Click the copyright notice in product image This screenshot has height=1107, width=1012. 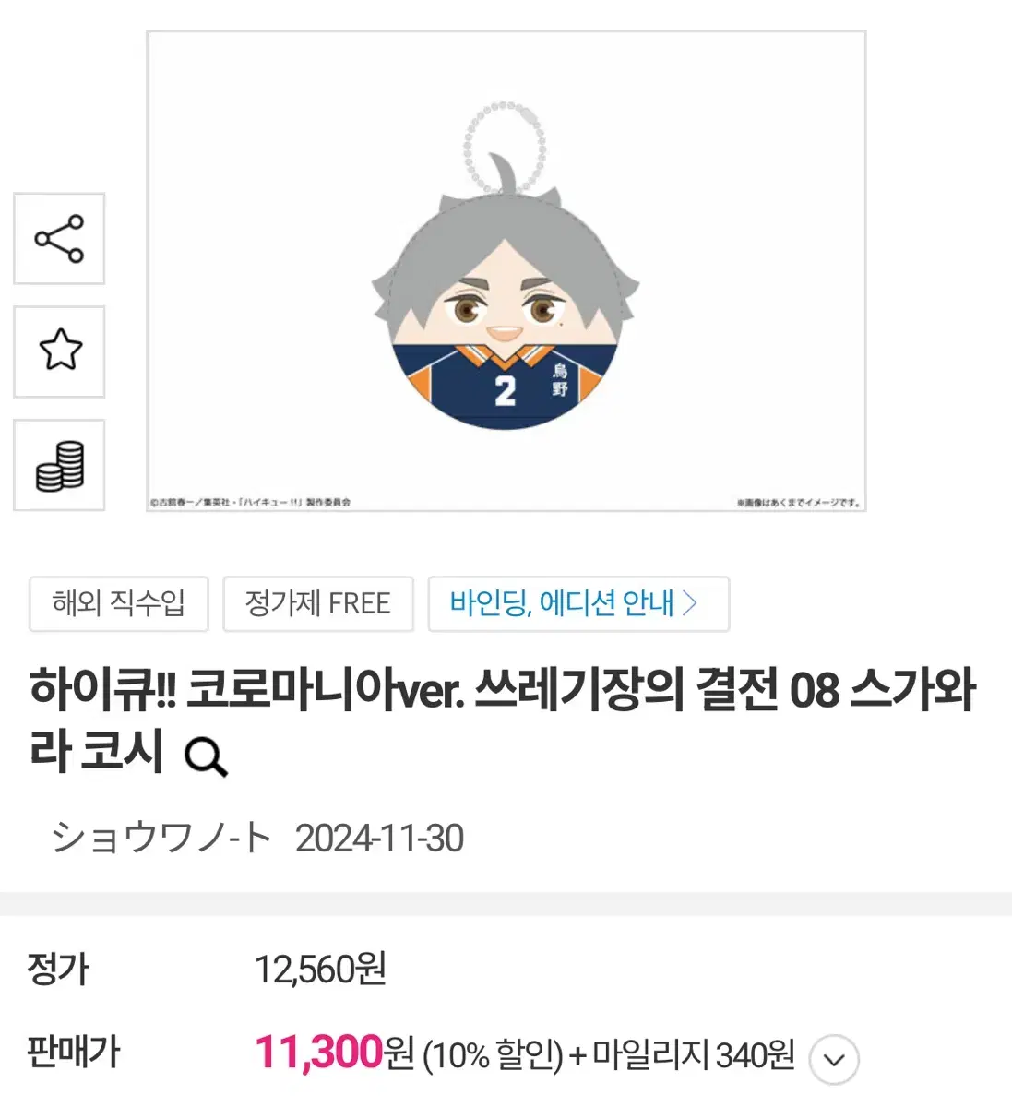tap(250, 503)
